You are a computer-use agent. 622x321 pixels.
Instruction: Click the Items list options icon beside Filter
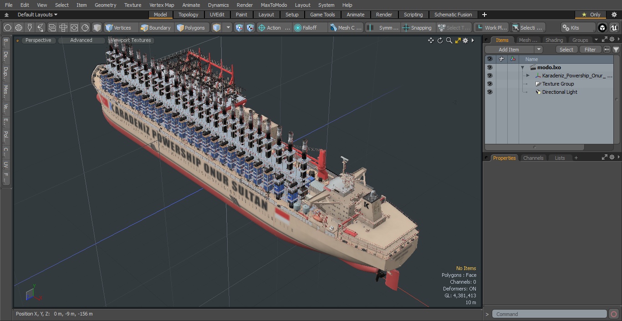(x=607, y=50)
